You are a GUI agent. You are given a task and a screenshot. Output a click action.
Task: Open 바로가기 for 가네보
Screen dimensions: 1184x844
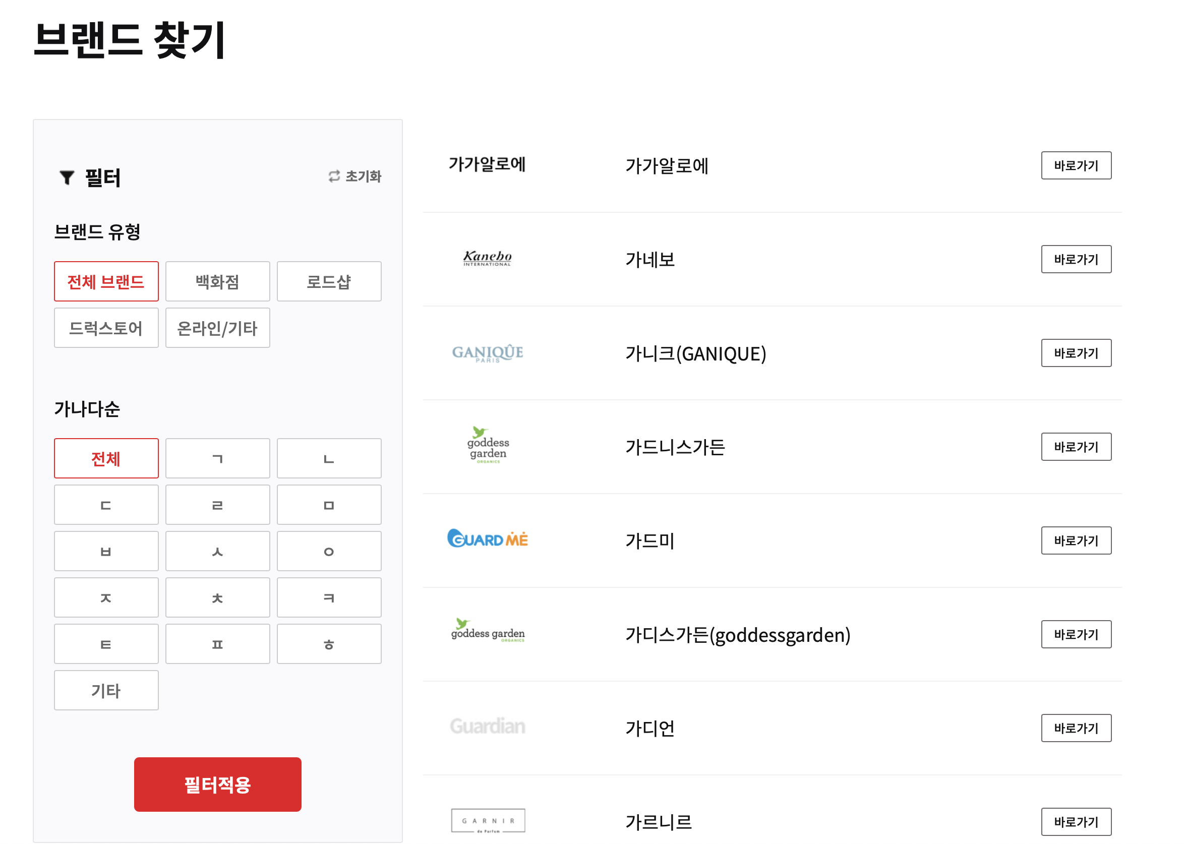click(x=1076, y=259)
